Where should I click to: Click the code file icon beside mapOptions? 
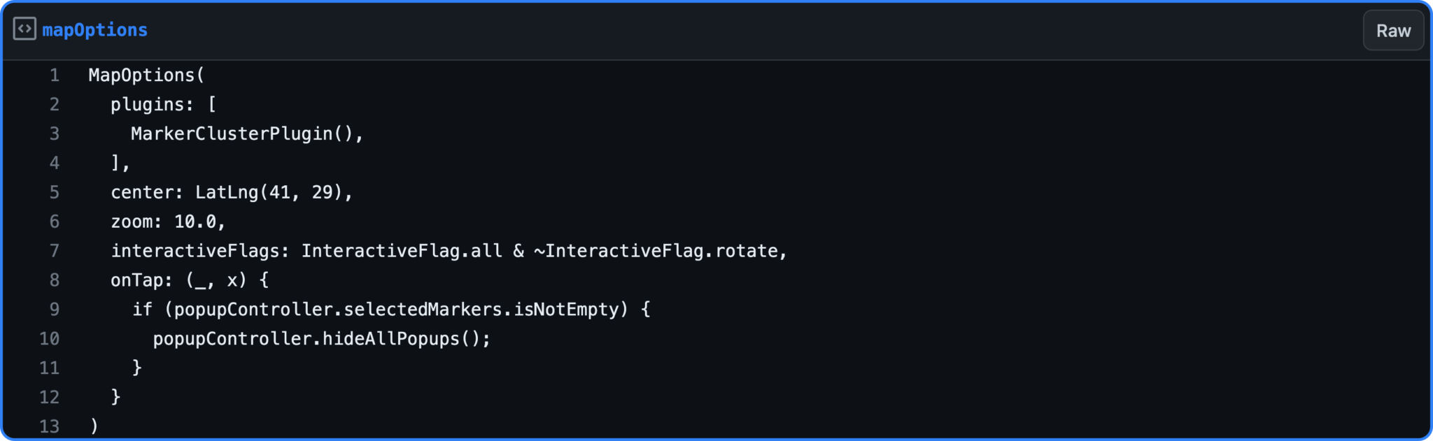point(24,29)
